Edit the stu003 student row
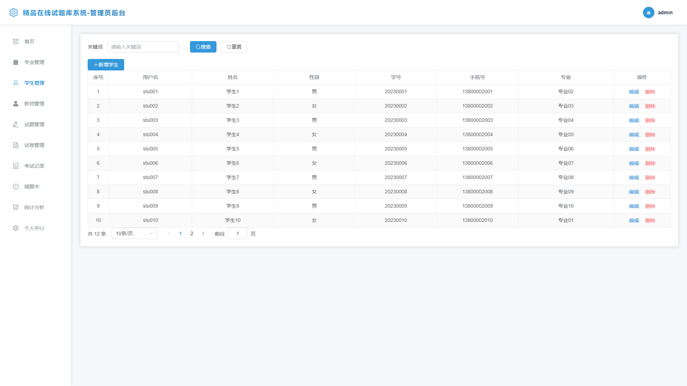687x386 pixels. tap(634, 120)
